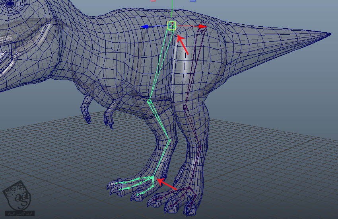The width and height of the screenshot is (338, 219).
Task: Click the blue Z-axis move arrow
Action: pyautogui.click(x=146, y=27)
